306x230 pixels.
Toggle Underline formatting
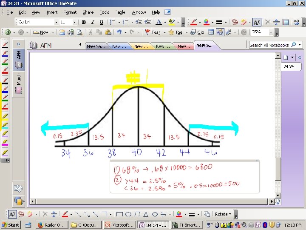click(x=102, y=22)
